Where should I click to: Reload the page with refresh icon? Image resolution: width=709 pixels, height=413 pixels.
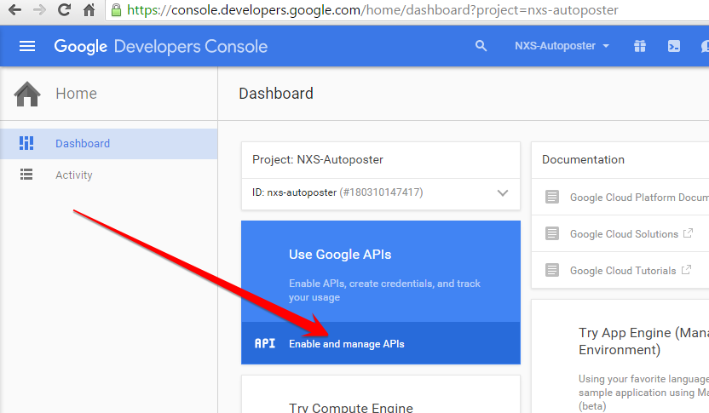click(64, 10)
